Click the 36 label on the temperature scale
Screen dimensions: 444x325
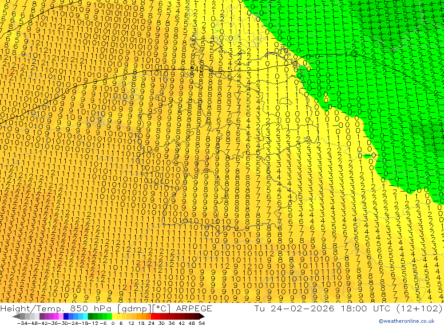click(x=171, y=323)
